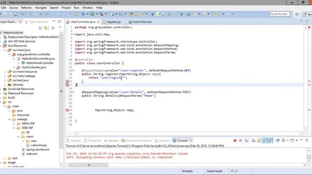Select welcome.jsp in the project tree

pos(37,145)
